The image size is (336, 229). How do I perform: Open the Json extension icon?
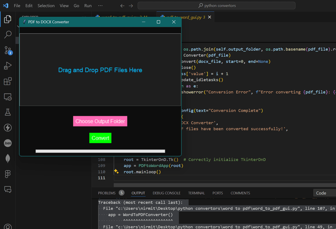click(x=8, y=143)
